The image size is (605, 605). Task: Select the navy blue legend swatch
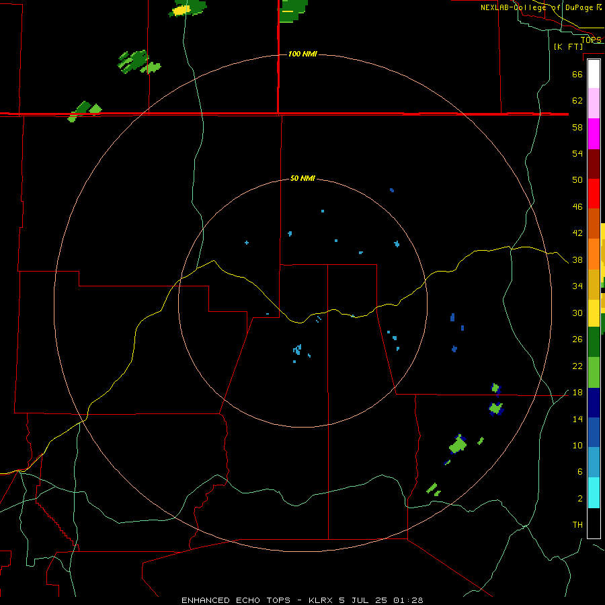coord(594,403)
